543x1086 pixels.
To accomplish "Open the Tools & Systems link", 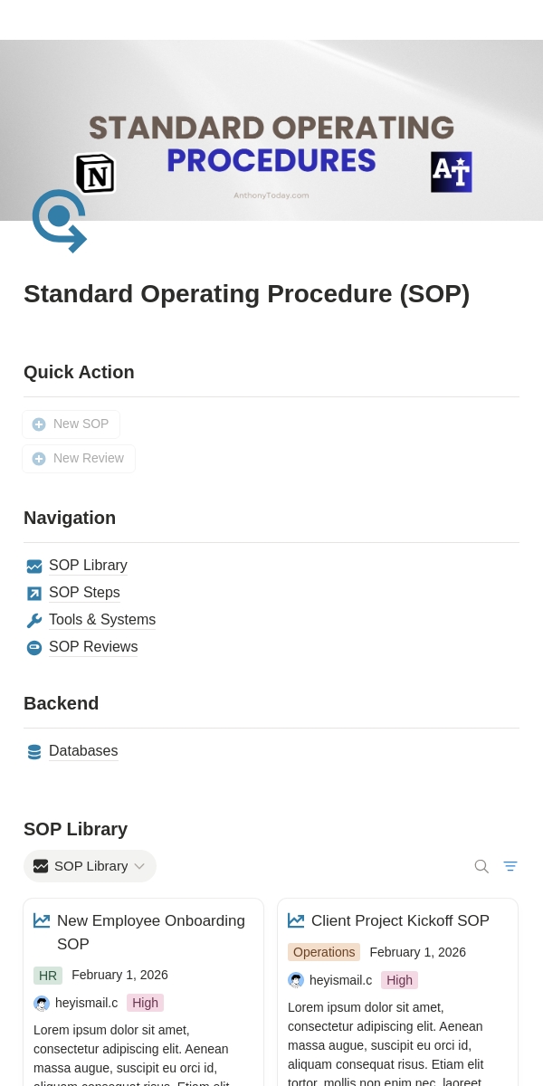I will 102,620.
